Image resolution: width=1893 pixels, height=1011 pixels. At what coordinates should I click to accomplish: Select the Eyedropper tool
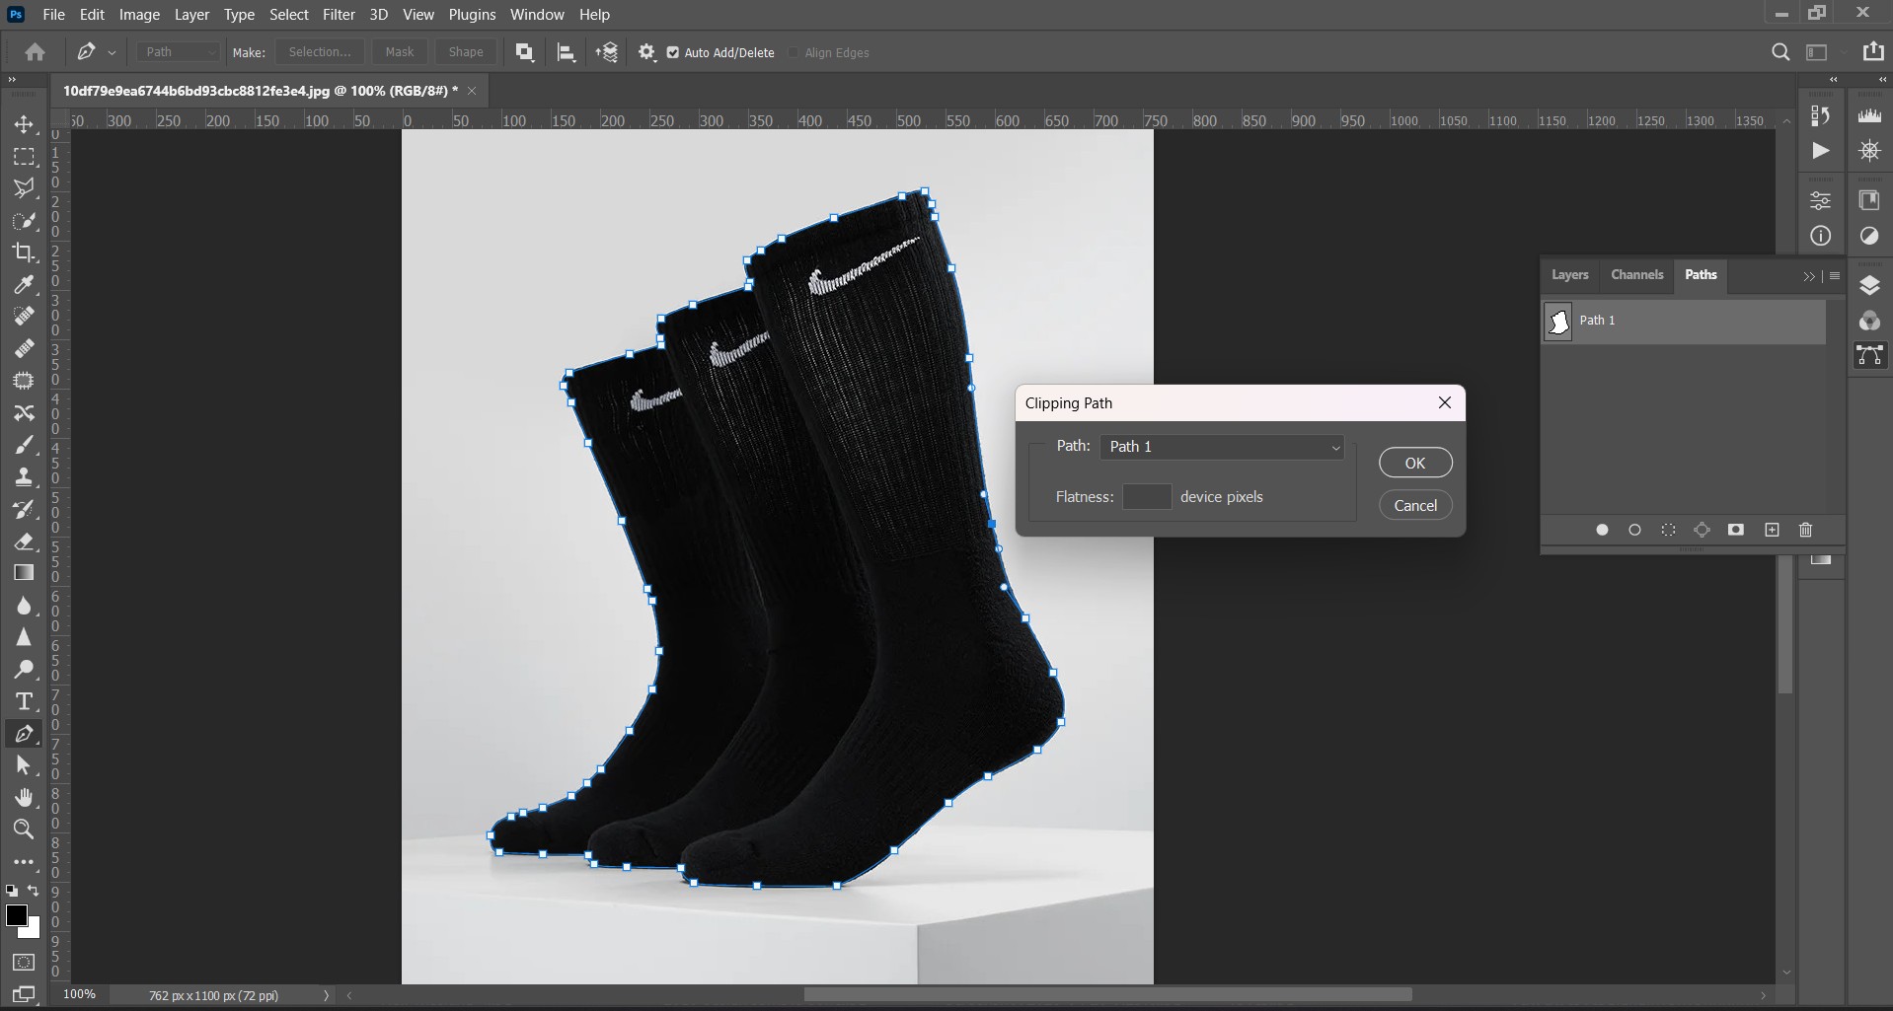click(x=24, y=285)
